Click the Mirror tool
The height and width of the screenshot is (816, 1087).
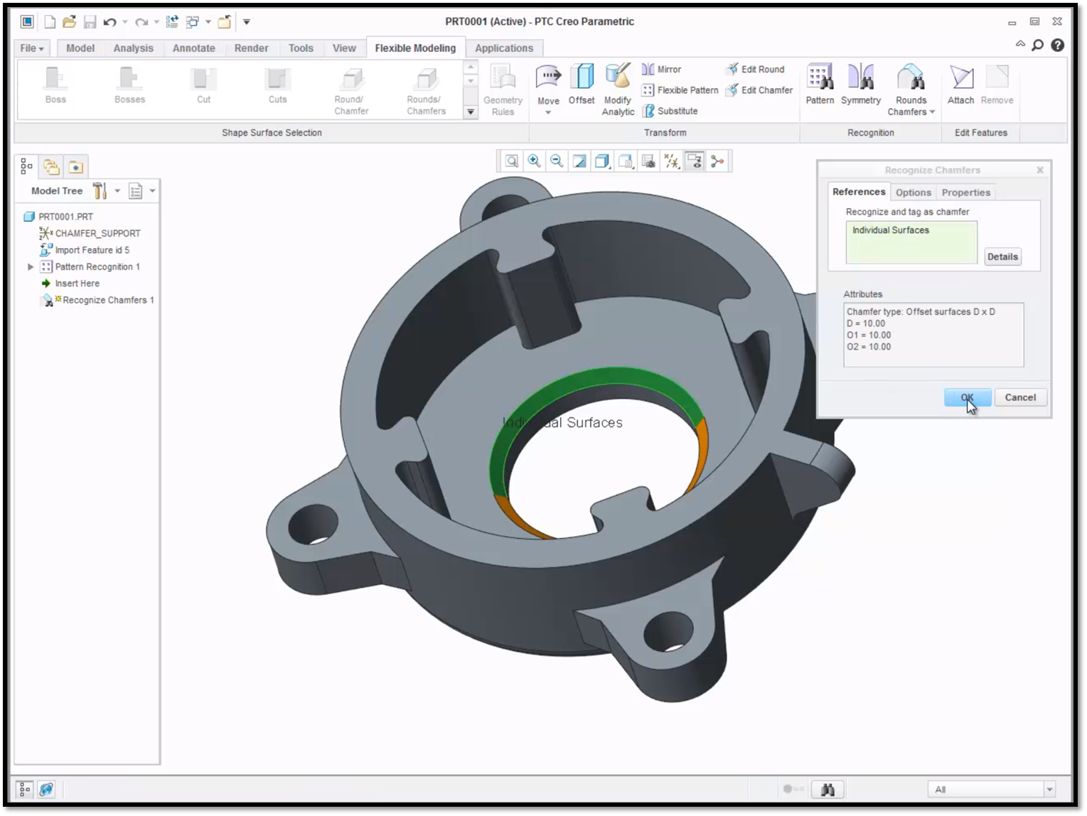click(x=662, y=69)
